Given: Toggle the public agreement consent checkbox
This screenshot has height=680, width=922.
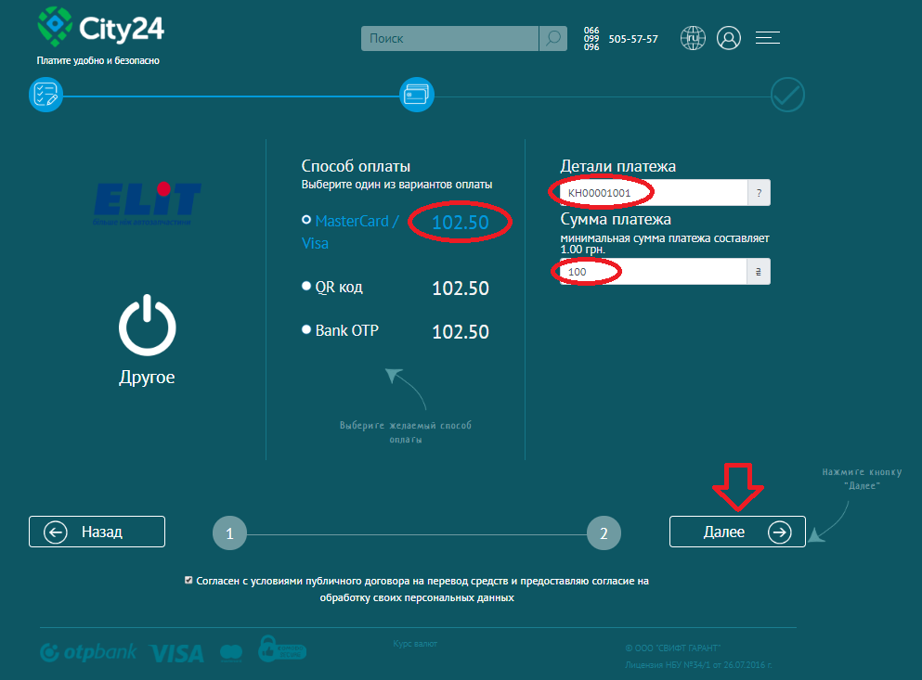Looking at the screenshot, I should (x=188, y=580).
